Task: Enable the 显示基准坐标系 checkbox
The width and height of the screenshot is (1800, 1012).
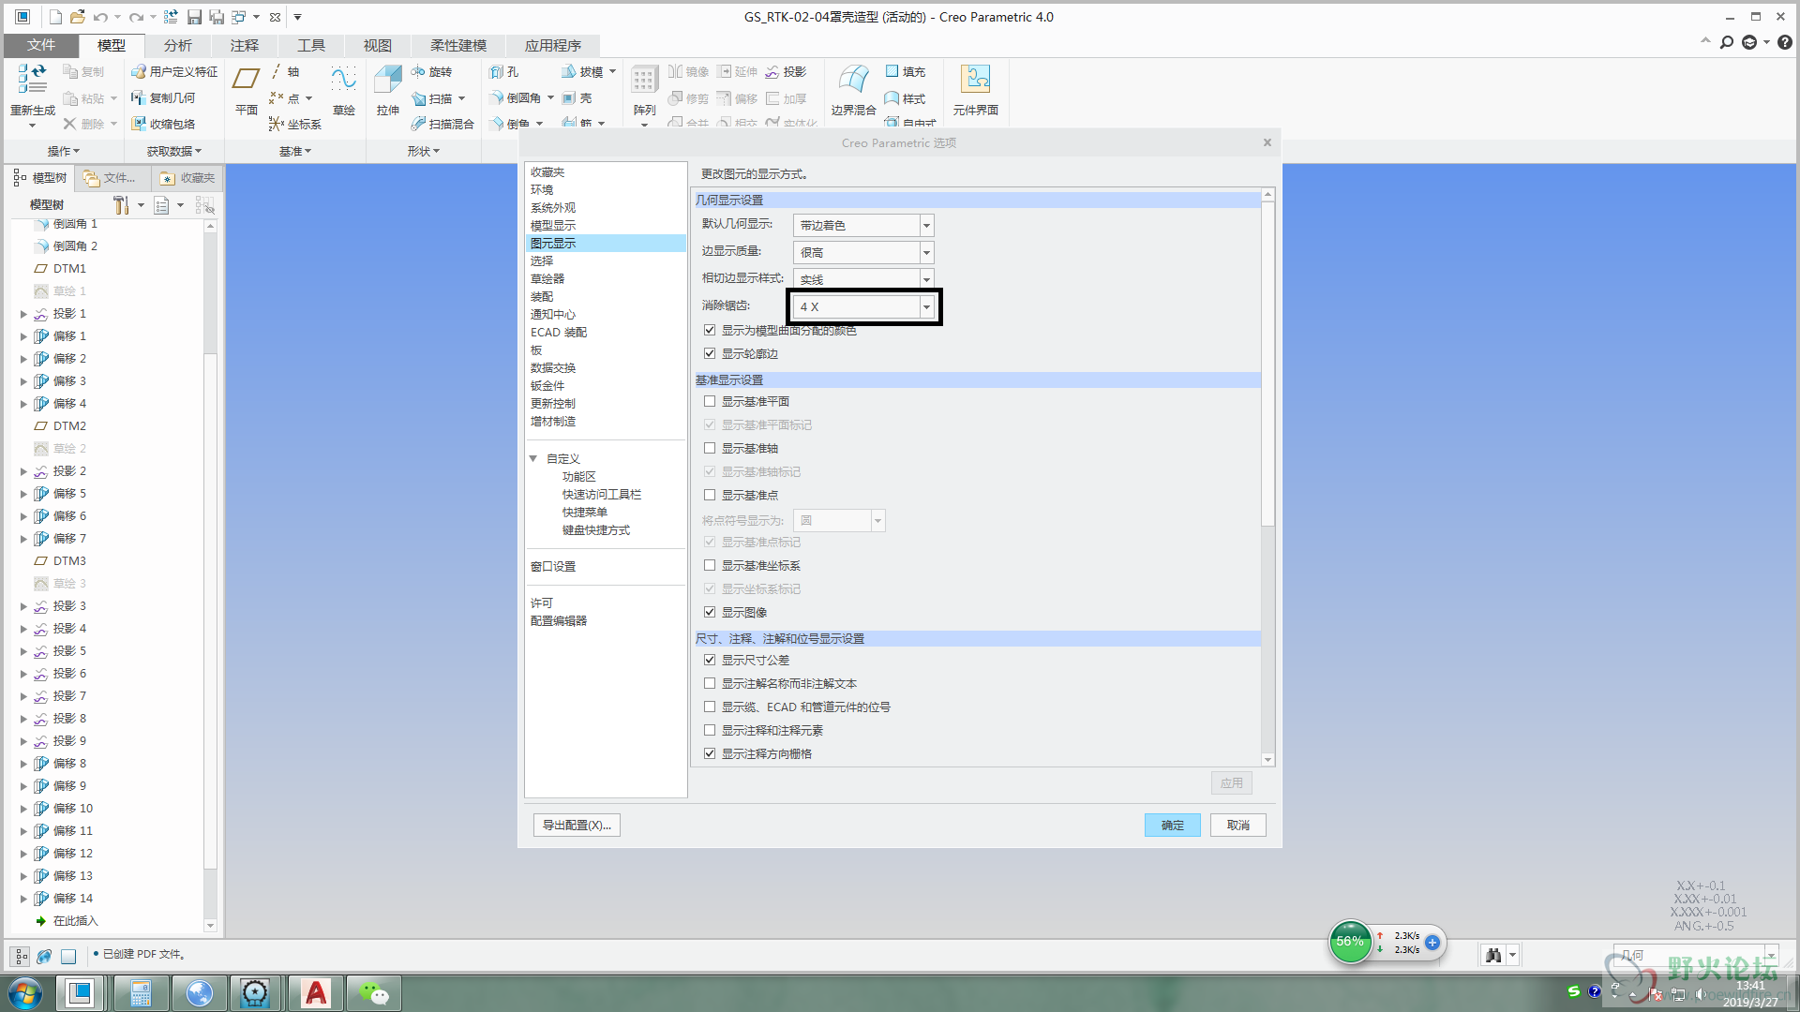Action: click(x=710, y=565)
